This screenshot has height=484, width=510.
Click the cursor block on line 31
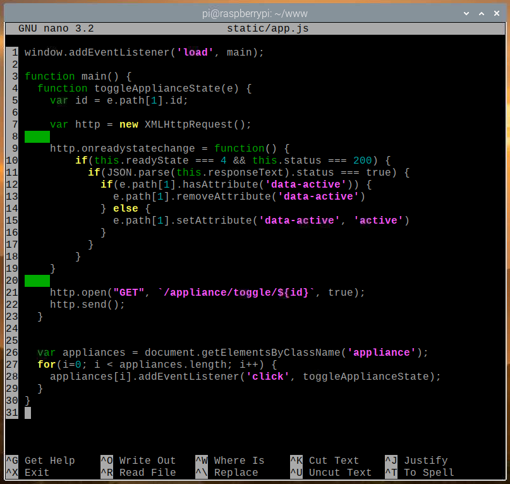pos(28,413)
